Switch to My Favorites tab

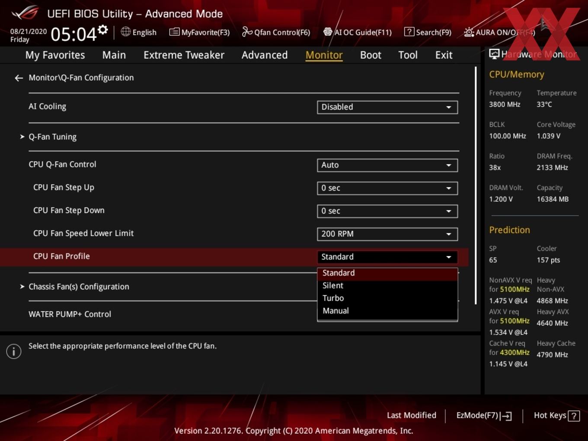point(55,55)
